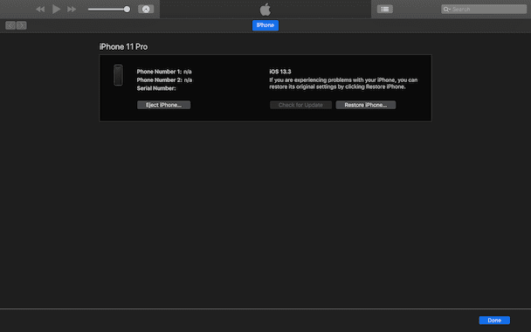531x332 pixels.
Task: Open the list view Up Next button
Action: 385,9
